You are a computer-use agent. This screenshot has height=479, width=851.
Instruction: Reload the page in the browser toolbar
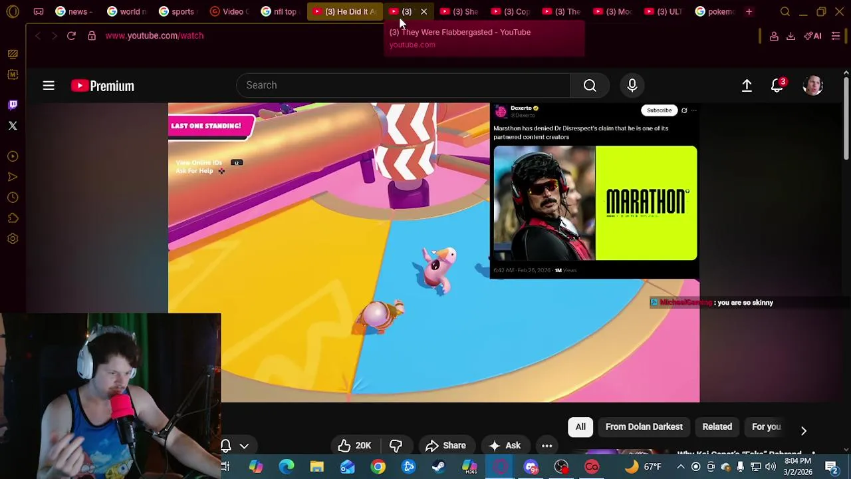click(x=71, y=35)
